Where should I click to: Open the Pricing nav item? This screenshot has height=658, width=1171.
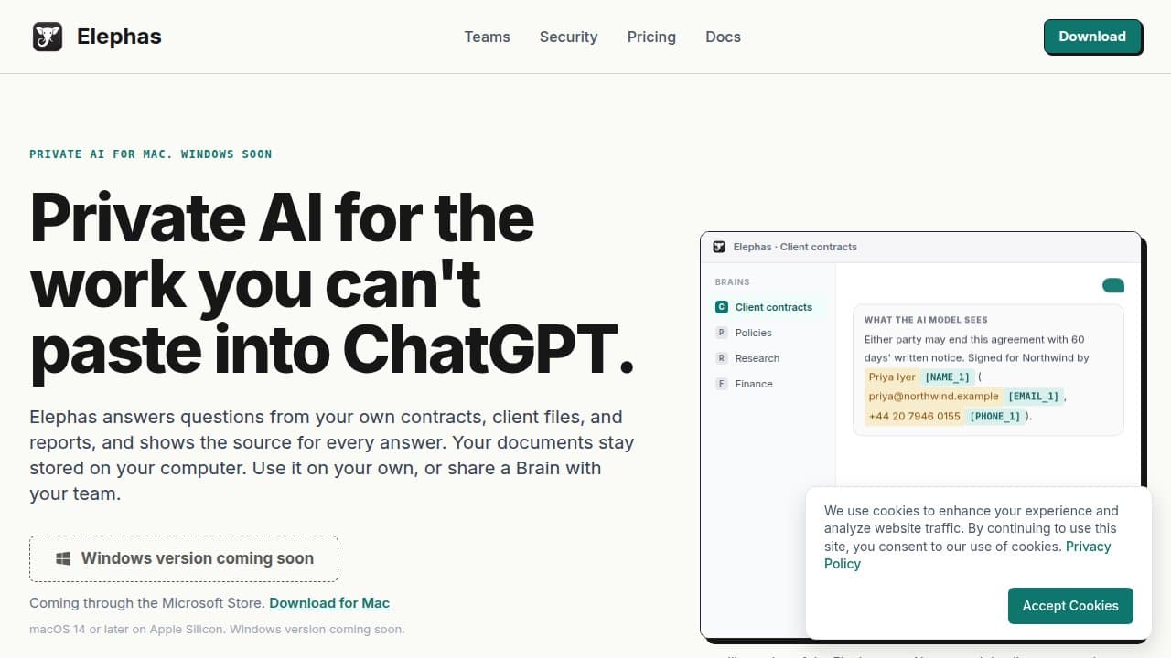(x=651, y=37)
